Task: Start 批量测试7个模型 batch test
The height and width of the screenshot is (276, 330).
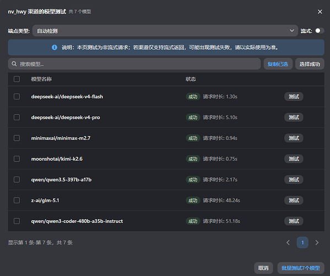Action: pos(301,268)
